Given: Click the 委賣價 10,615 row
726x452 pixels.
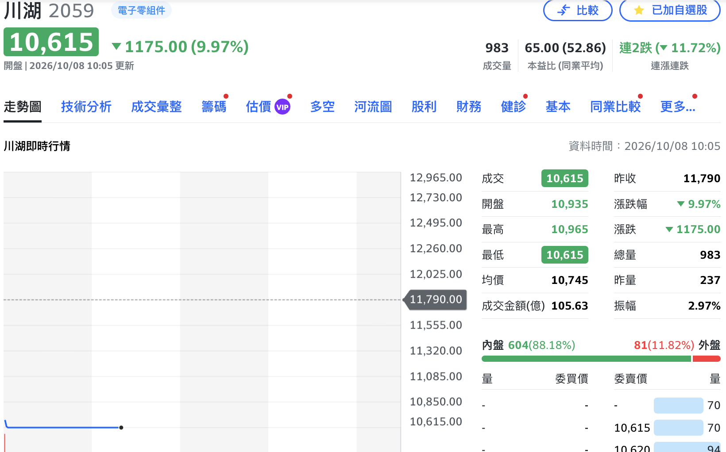Looking at the screenshot, I should [667, 428].
